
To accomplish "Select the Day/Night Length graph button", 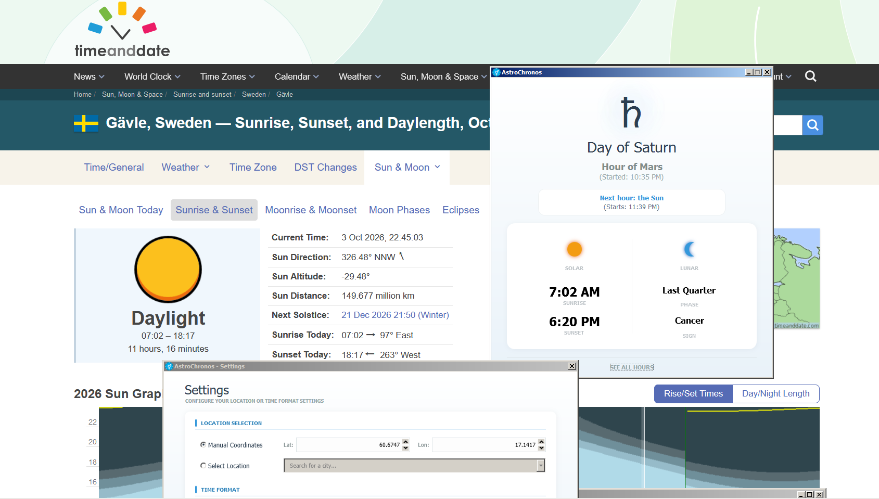I will click(775, 394).
